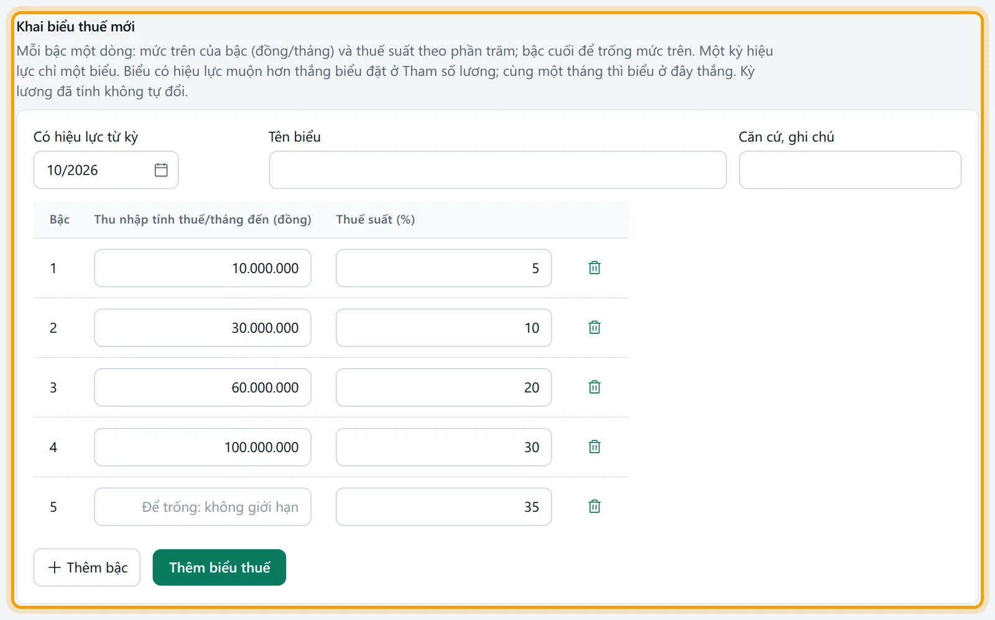Viewport: 995px width, 620px height.
Task: Submit with 'Thêm biểu thuế' button
Action: (220, 567)
